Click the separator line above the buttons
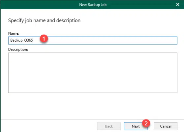 [92, 119]
